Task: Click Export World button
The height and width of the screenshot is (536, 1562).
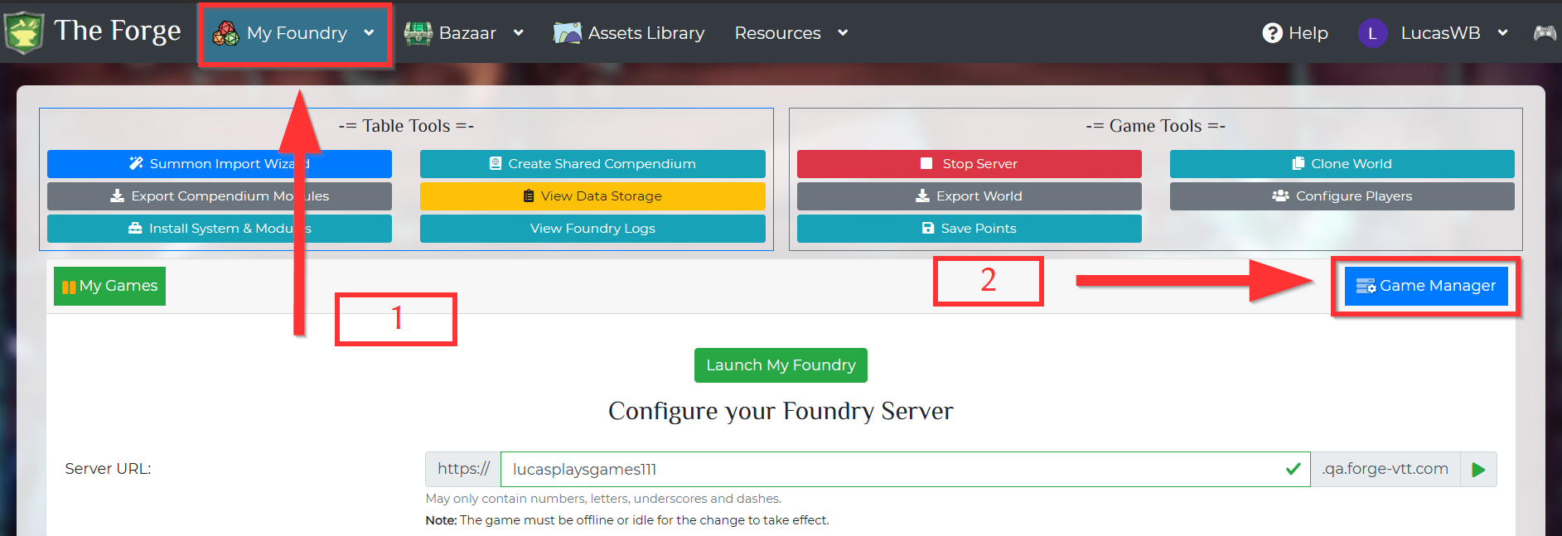Action: coord(970,196)
